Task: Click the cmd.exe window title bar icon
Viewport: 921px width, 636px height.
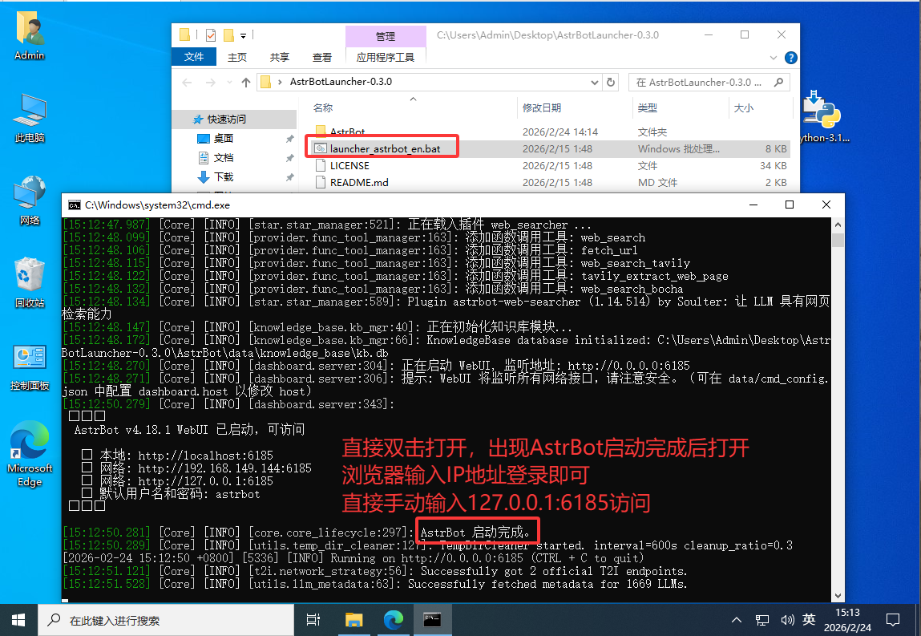Action: [74, 205]
